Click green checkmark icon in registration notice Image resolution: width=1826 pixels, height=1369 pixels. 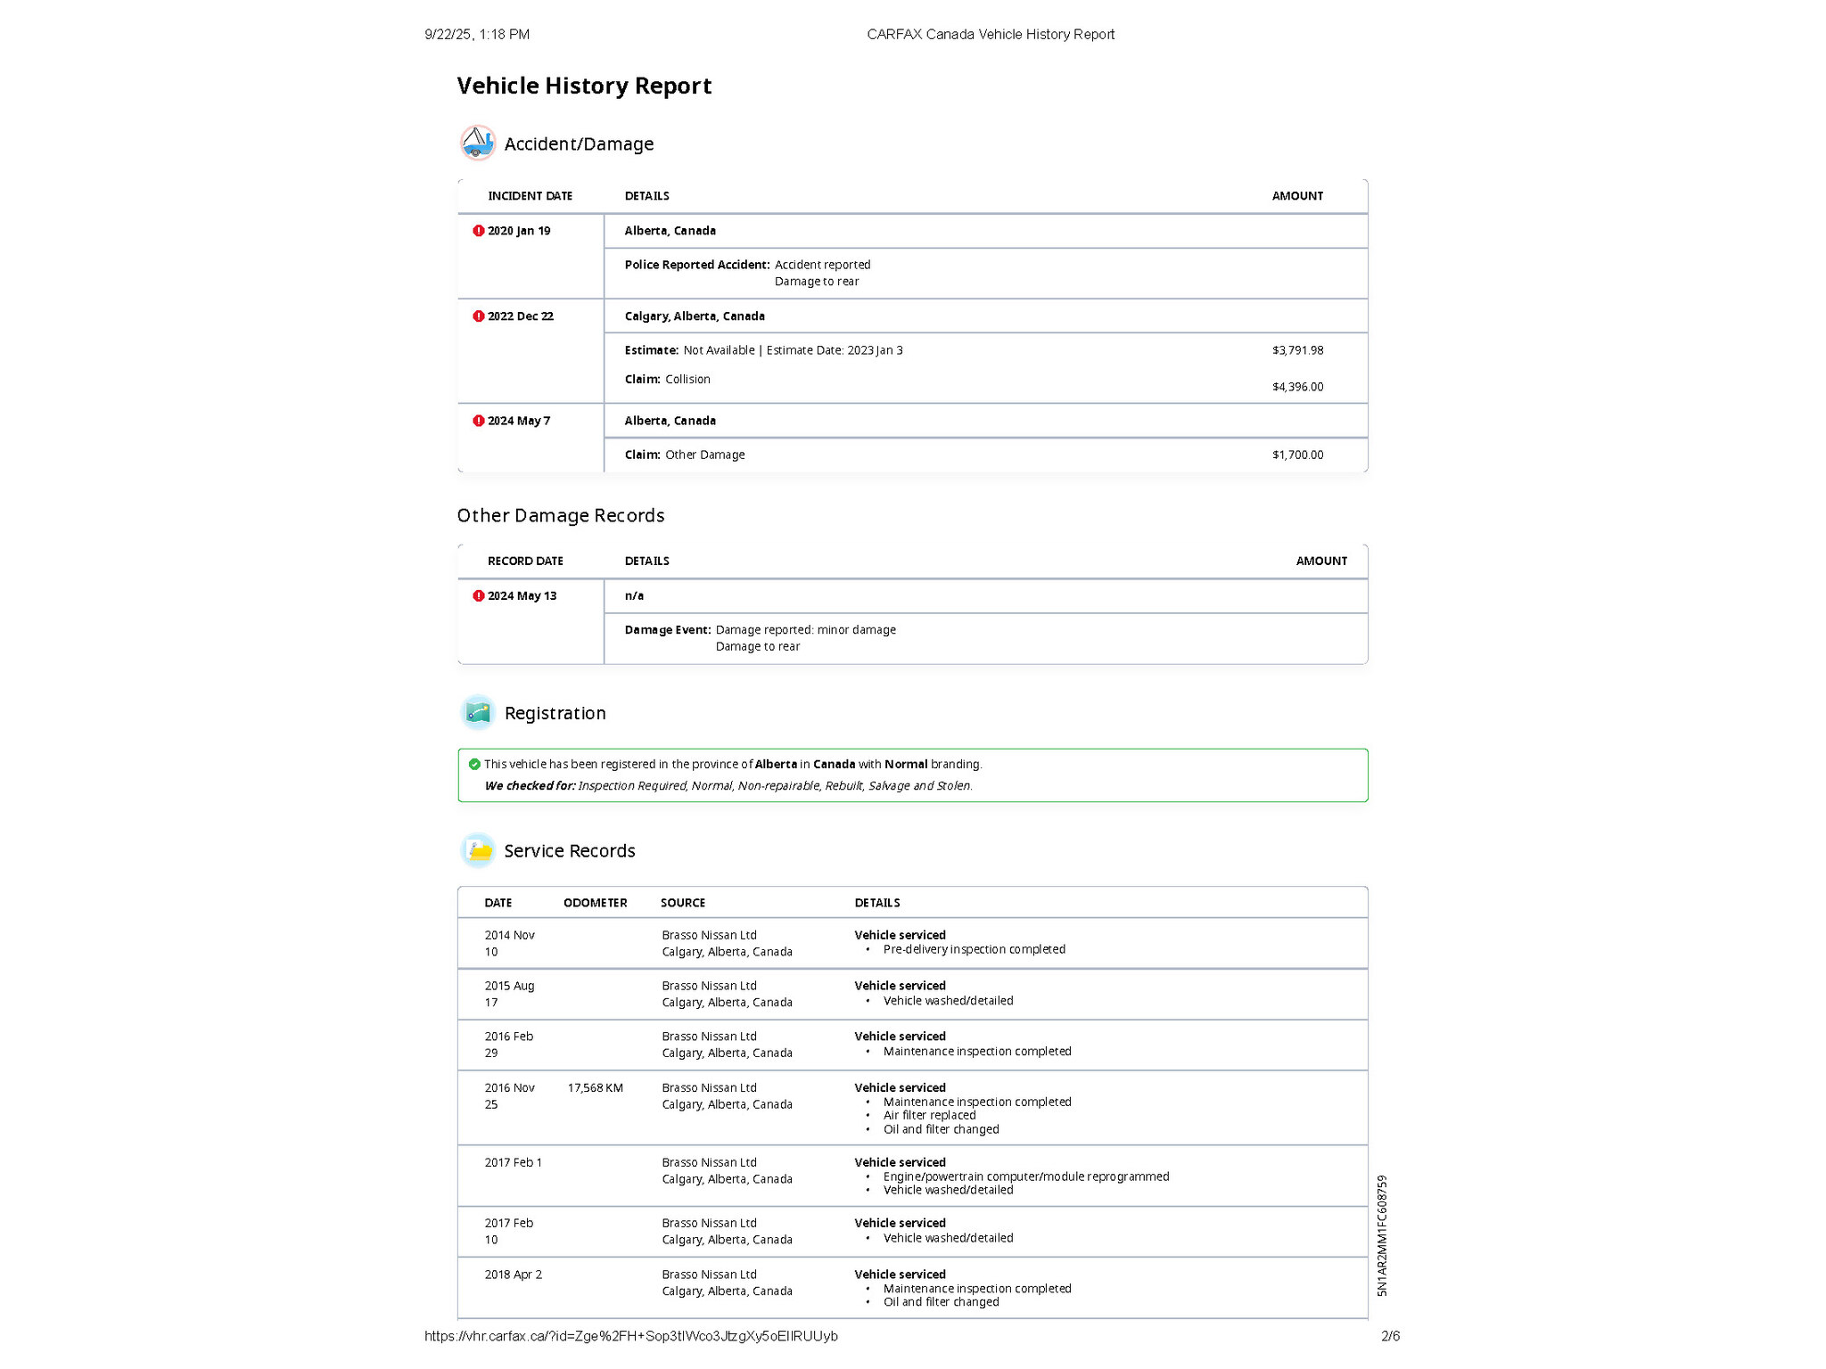pos(474,764)
